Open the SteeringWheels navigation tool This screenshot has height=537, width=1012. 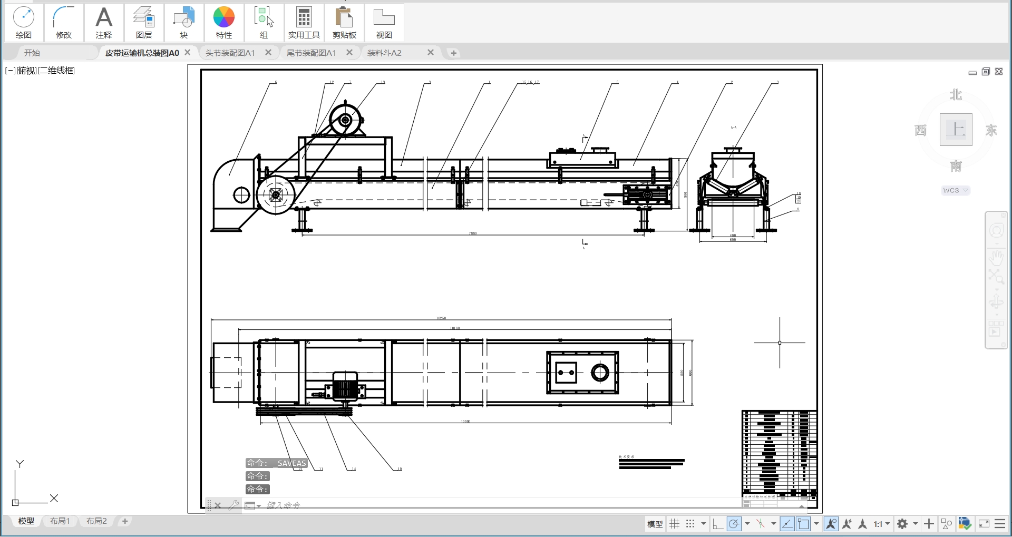click(996, 231)
